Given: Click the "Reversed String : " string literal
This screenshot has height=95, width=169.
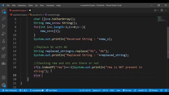Looking at the screenshot, I should [x=82, y=39].
